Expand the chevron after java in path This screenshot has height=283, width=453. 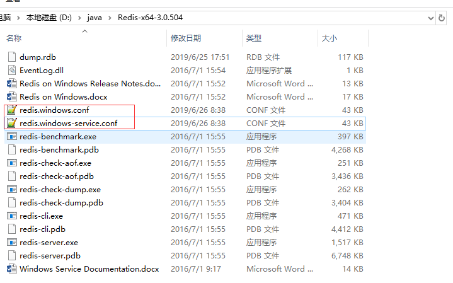point(110,18)
